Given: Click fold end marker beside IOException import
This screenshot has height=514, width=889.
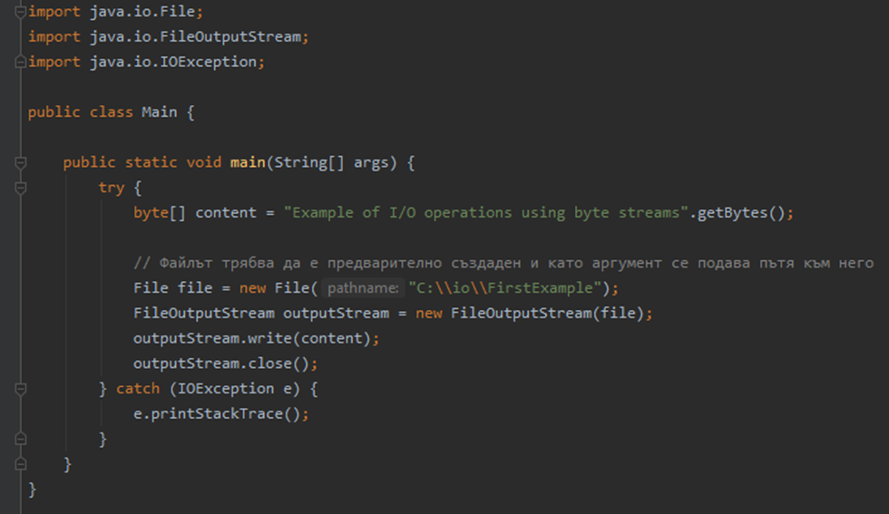Looking at the screenshot, I should click(x=20, y=62).
